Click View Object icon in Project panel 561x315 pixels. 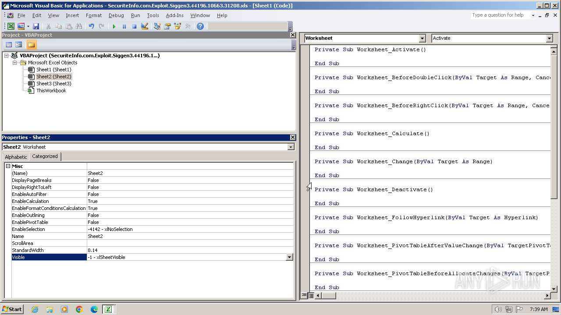click(x=19, y=45)
